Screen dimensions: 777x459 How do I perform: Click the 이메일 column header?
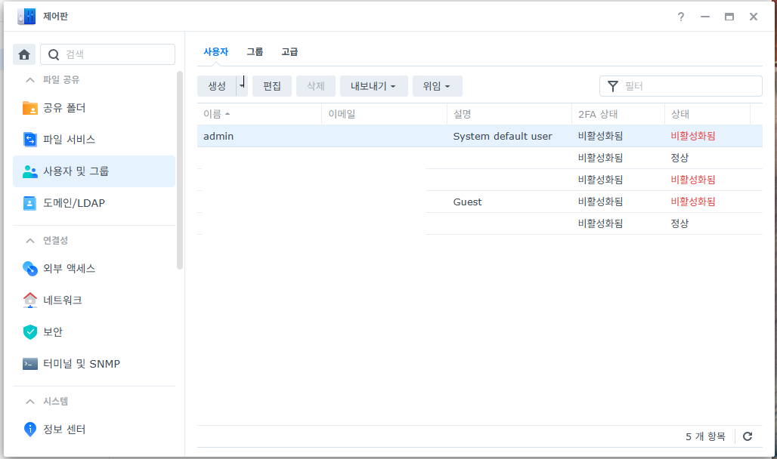pos(385,114)
